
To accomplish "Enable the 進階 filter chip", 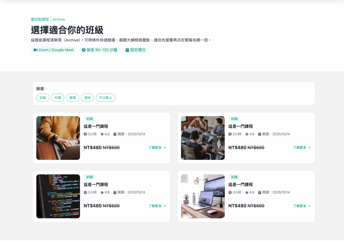I will pyautogui.click(x=73, y=98).
